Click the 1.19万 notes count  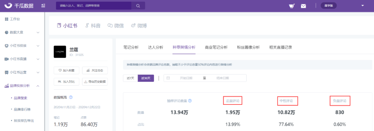61,124
